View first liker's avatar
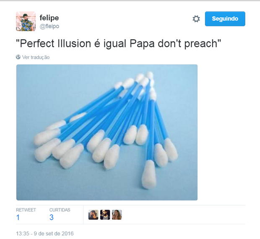260x239 pixels. point(93,215)
